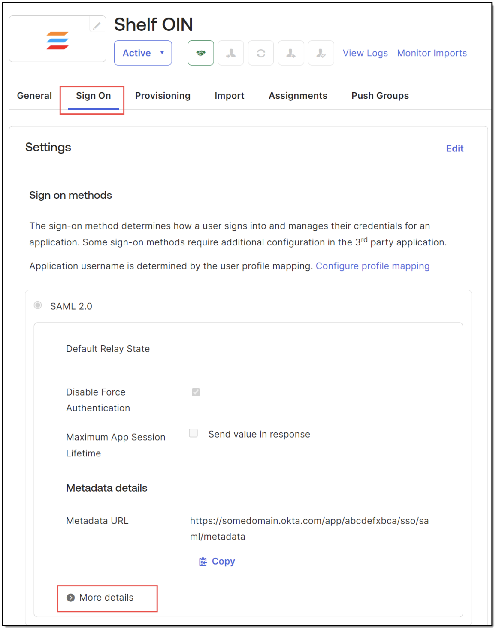
Task: Click the Maximum App Session Lifetime label
Action: pos(115,445)
